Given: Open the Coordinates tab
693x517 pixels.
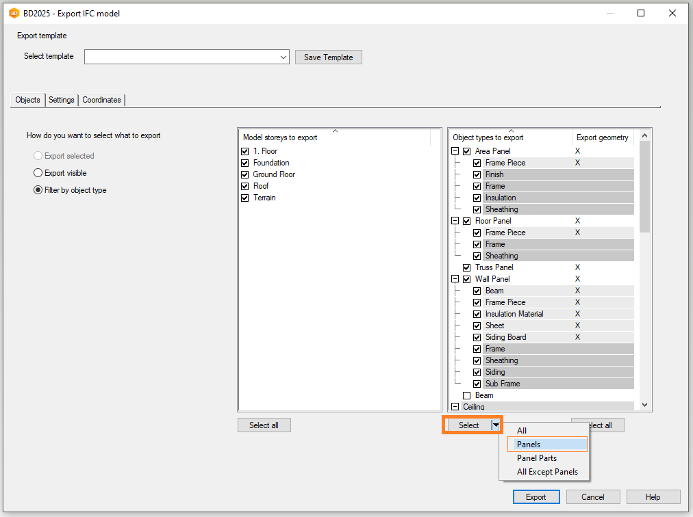Looking at the screenshot, I should (101, 100).
